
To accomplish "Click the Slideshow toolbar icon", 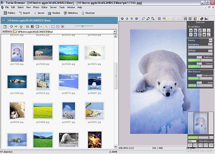I will click(71, 13).
